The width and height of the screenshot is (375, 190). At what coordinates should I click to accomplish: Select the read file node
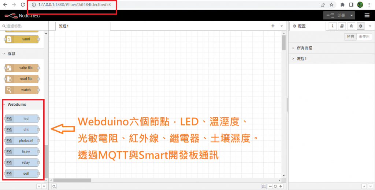pyautogui.click(x=22, y=79)
